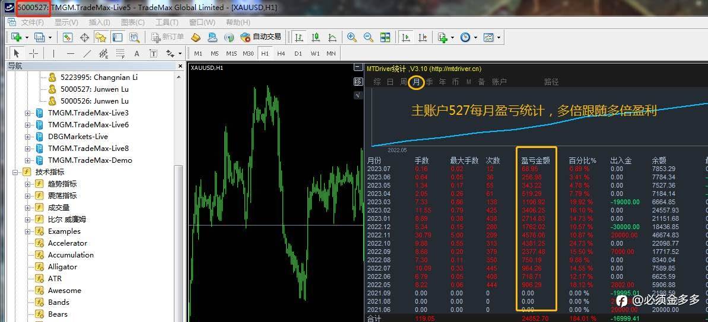The width and height of the screenshot is (708, 322).
Task: Open the Templates dropdown arrow
Action: coord(499,37)
